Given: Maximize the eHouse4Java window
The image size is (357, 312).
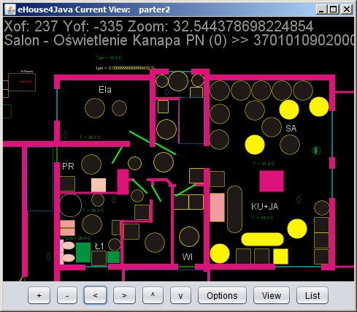Looking at the screenshot, I should [x=334, y=9].
